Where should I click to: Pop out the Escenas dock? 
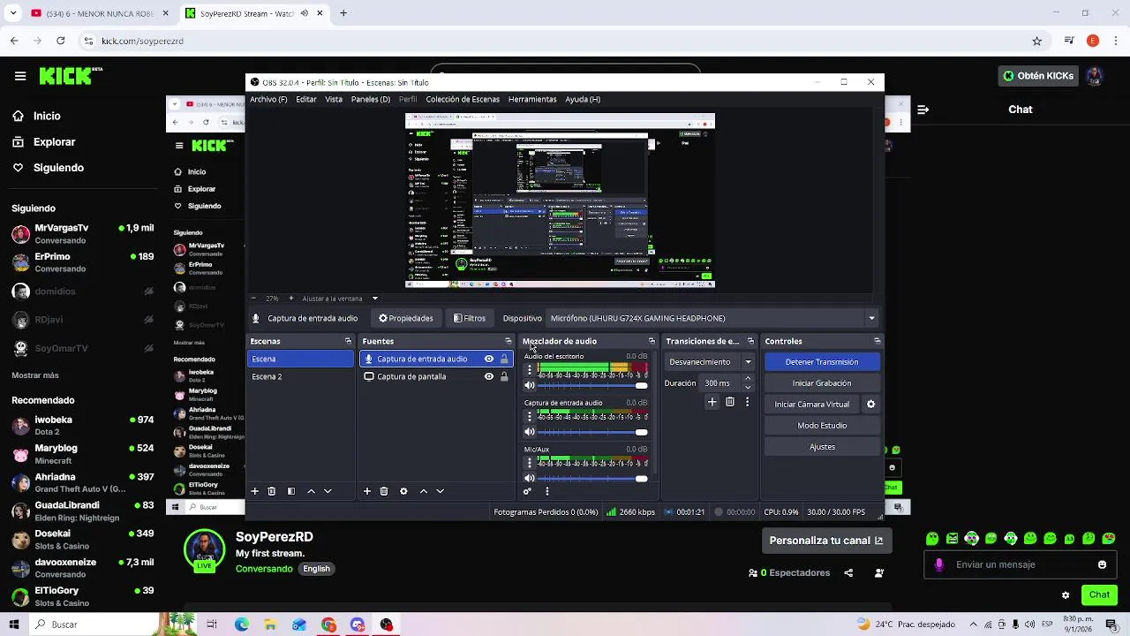(x=348, y=341)
